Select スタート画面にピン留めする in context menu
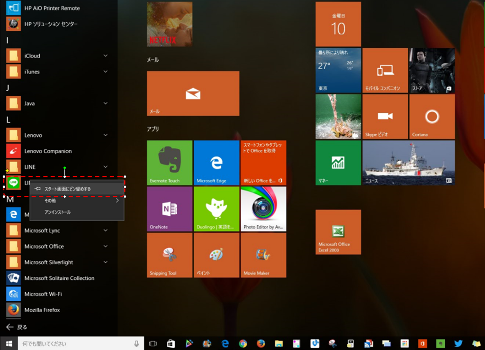485x350 pixels. click(x=77, y=189)
